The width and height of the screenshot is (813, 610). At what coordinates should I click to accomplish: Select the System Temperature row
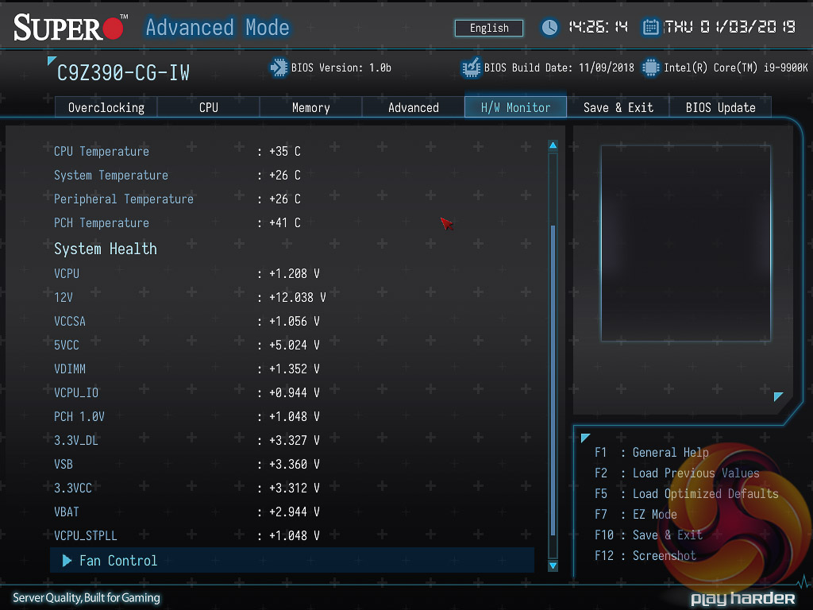tap(292, 175)
